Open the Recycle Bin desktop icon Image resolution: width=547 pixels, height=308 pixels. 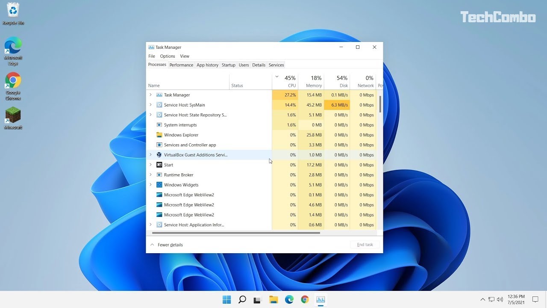click(x=13, y=14)
